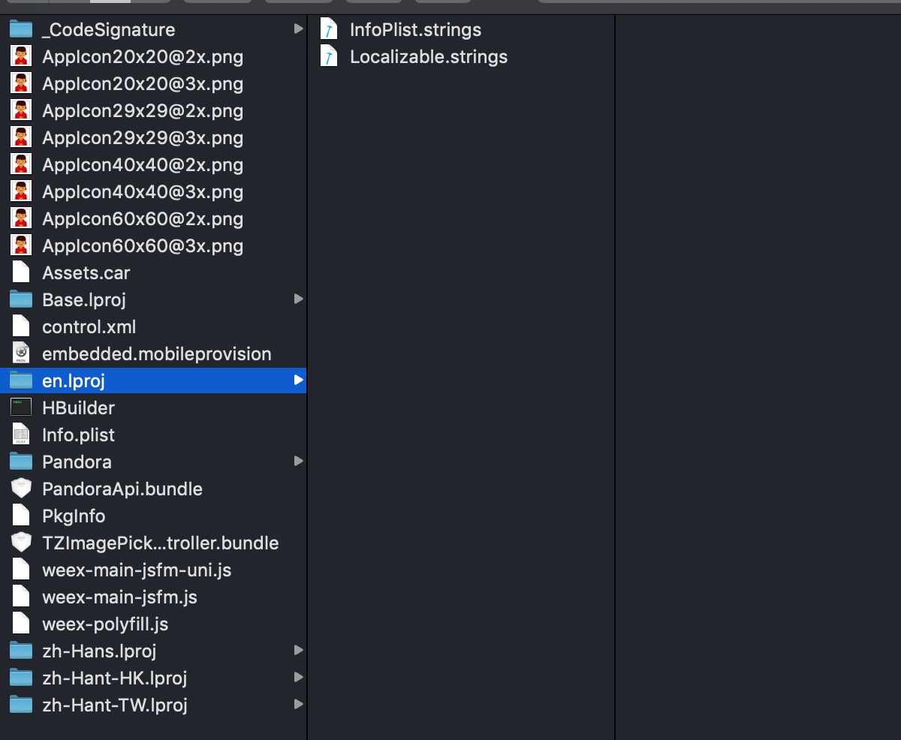Click the InfoPlist.strings file icon
The width and height of the screenshot is (901, 740).
[x=329, y=29]
